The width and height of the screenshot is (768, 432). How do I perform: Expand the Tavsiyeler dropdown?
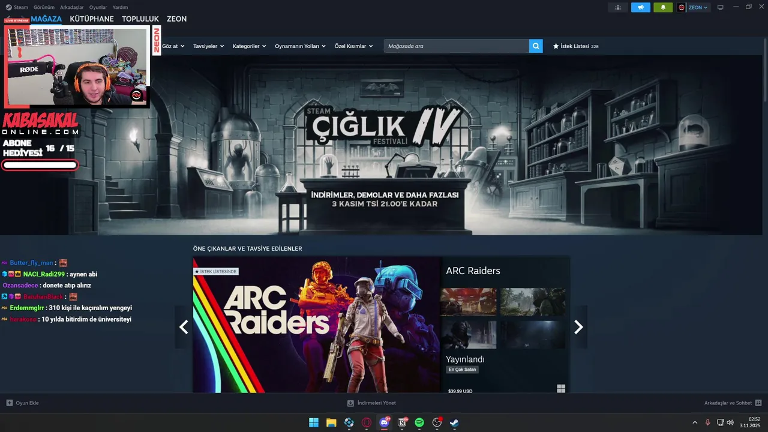[209, 46]
